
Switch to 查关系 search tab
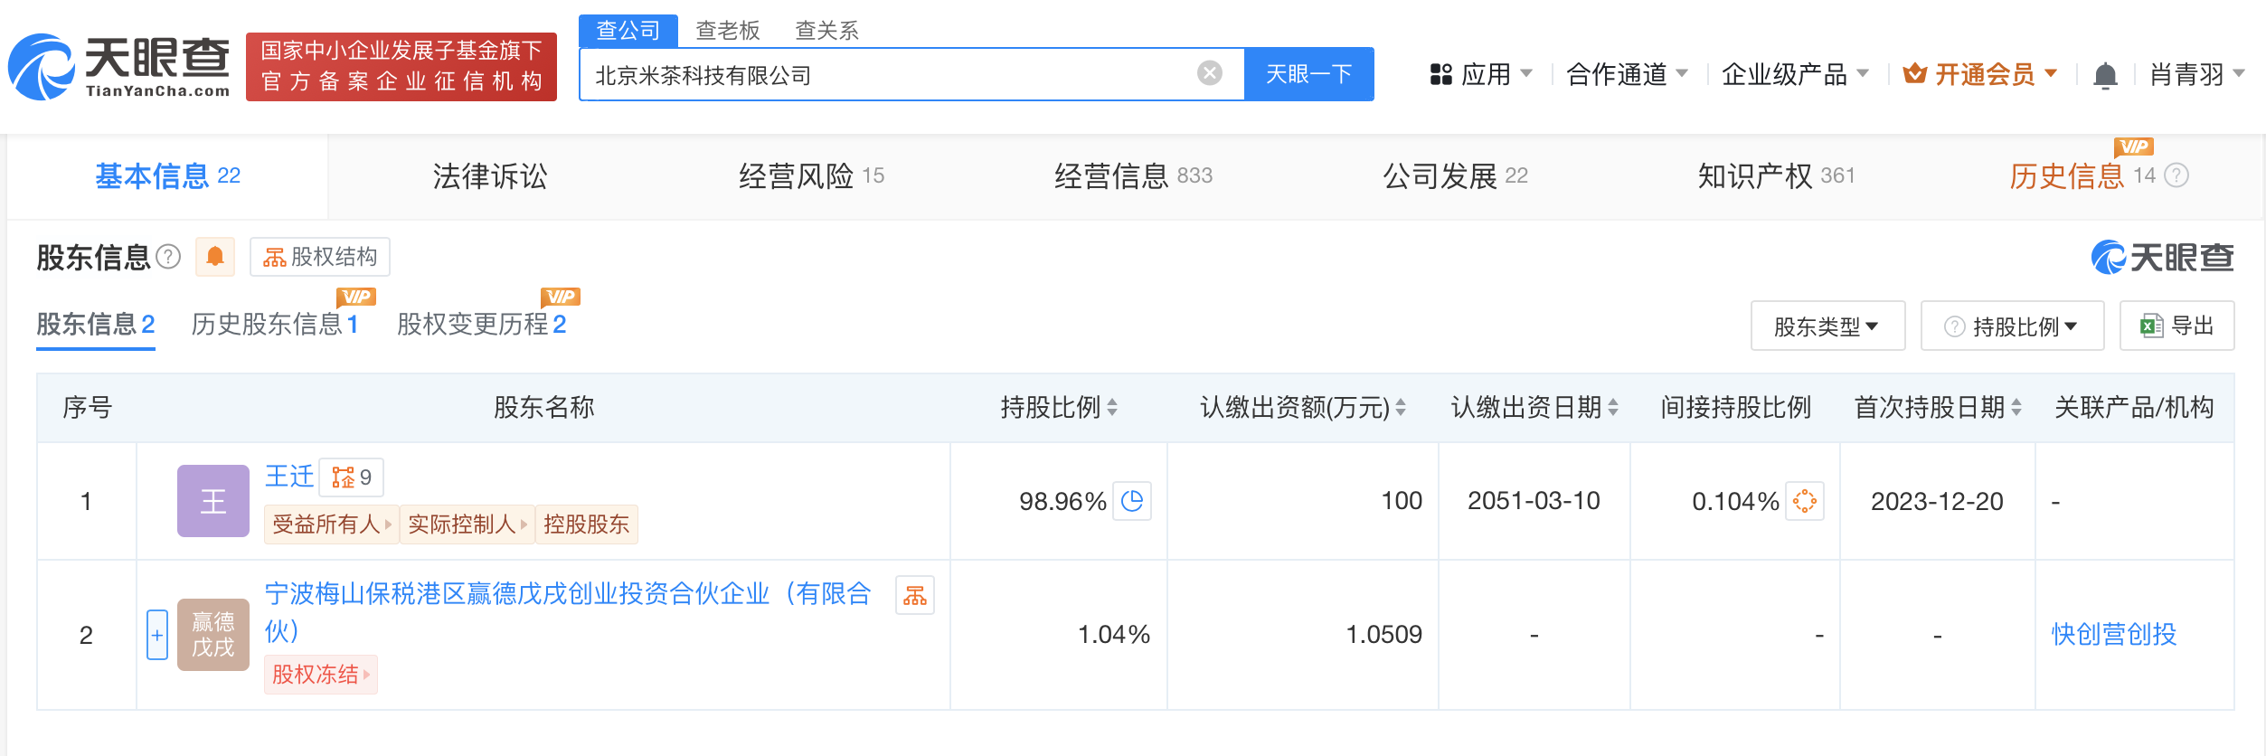click(x=826, y=31)
